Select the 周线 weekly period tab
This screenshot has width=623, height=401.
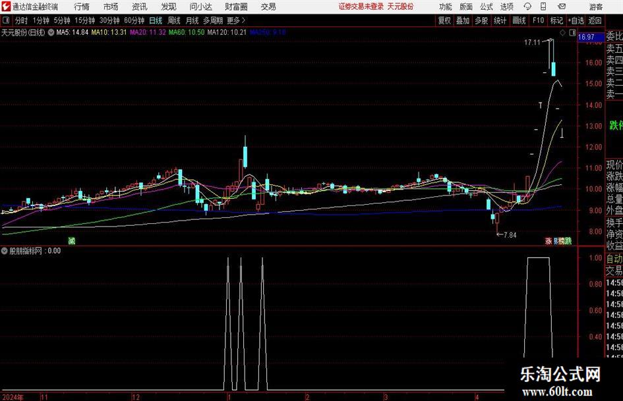173,20
